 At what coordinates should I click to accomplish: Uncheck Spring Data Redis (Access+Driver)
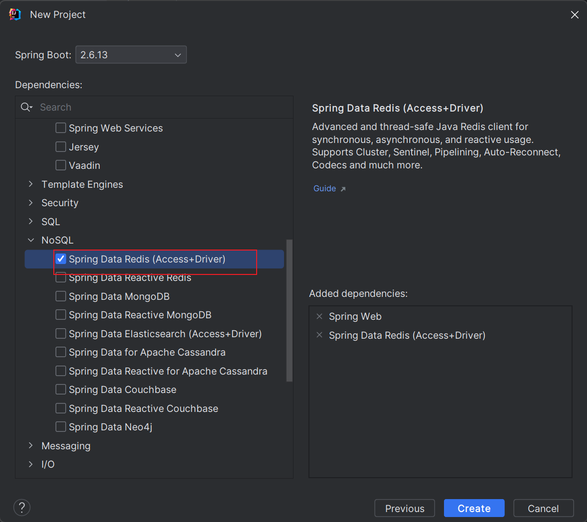coord(61,259)
